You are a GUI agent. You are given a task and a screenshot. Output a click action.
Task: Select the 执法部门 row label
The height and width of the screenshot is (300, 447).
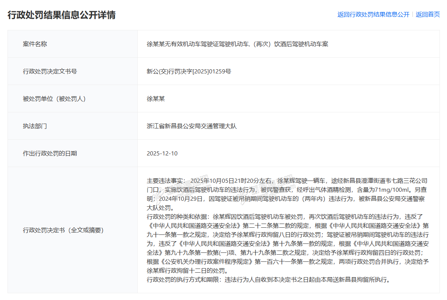35,126
